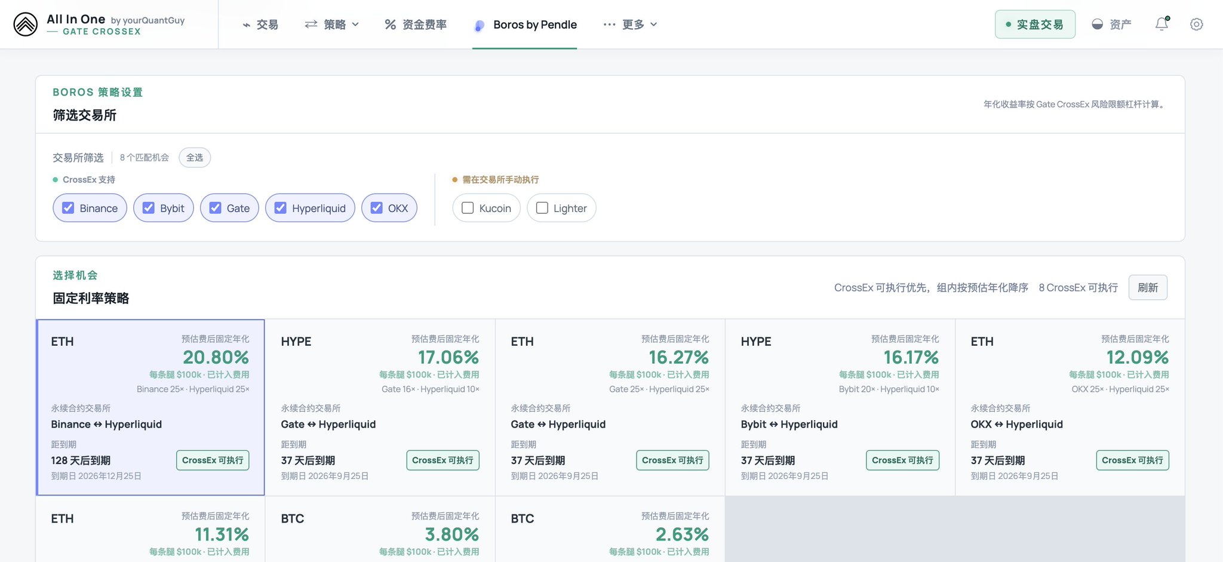Open the notifications bell icon
The image size is (1223, 562).
(x=1161, y=24)
